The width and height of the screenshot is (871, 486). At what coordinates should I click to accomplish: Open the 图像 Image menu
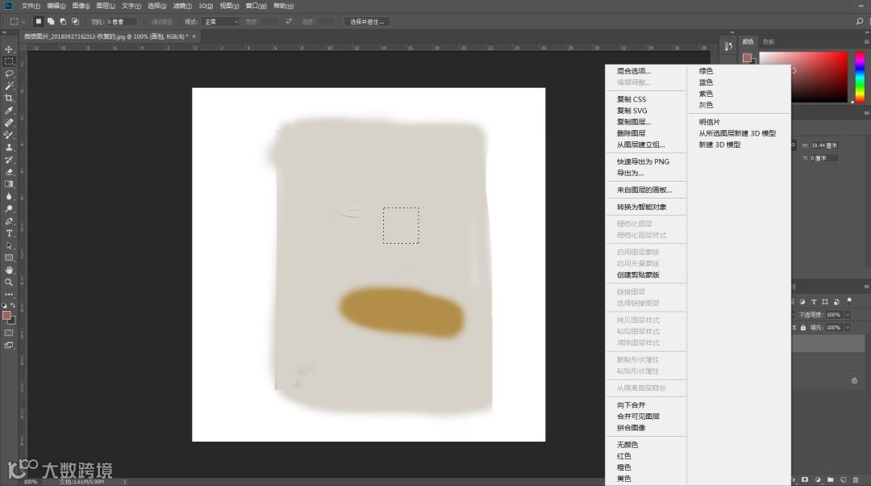pos(81,6)
